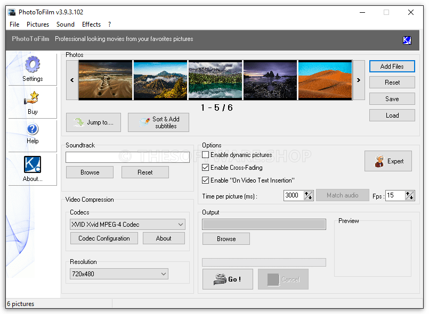Click the KC logo in banner
The width and height of the screenshot is (429, 314).
pos(407,40)
